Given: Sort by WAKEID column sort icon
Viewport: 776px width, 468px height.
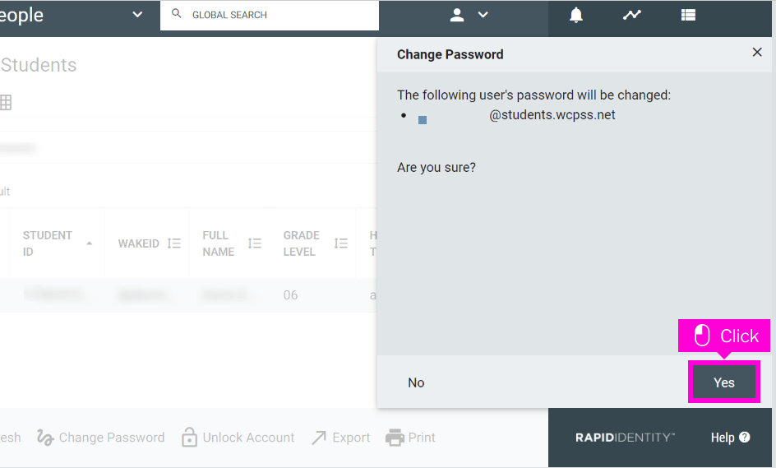Looking at the screenshot, I should (173, 243).
